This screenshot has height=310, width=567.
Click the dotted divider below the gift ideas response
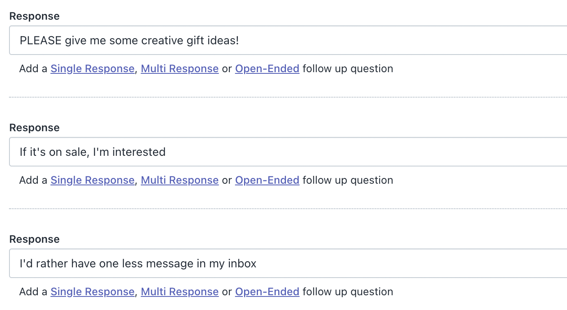[283, 97]
